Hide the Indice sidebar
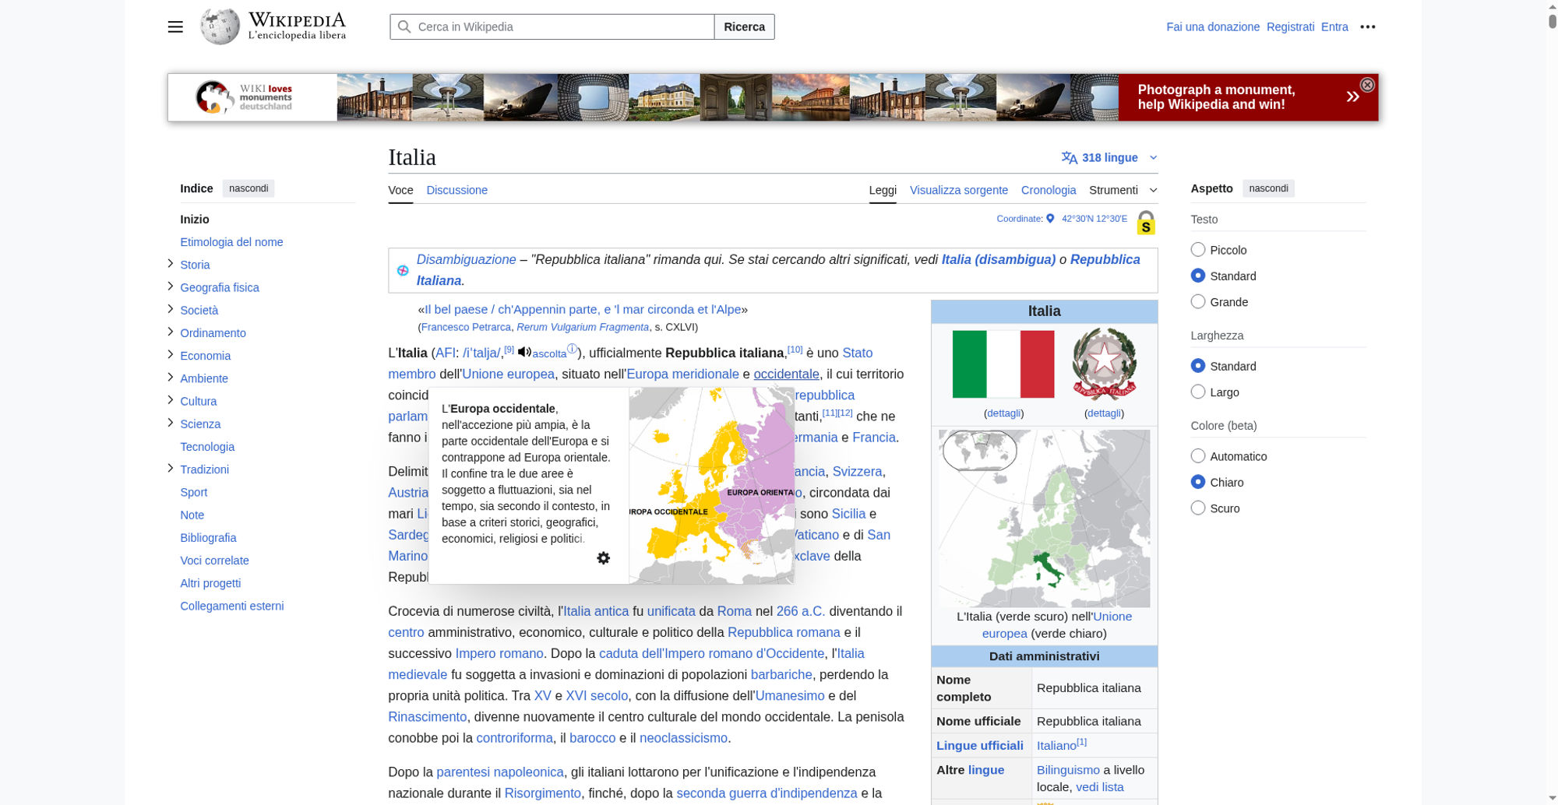Viewport: 1558px width, 805px height. 249,188
